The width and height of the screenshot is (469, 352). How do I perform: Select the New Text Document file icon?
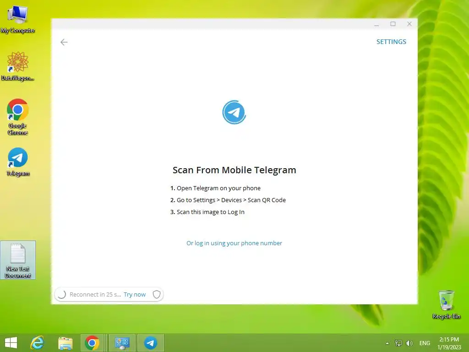(x=18, y=260)
